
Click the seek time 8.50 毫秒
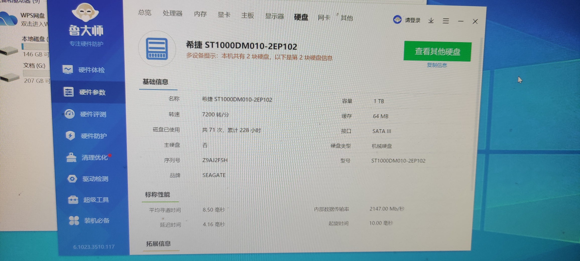point(214,210)
